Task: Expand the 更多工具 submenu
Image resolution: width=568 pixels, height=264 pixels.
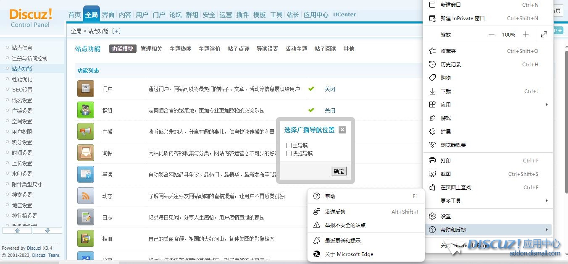Action: click(546, 201)
